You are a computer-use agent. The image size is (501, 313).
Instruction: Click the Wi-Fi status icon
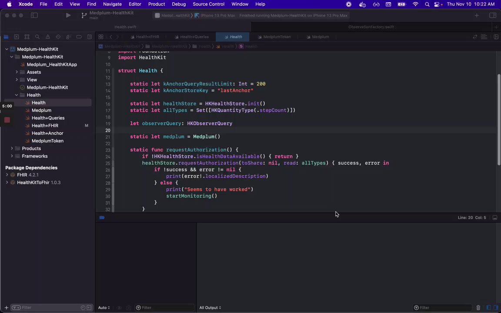(415, 4)
